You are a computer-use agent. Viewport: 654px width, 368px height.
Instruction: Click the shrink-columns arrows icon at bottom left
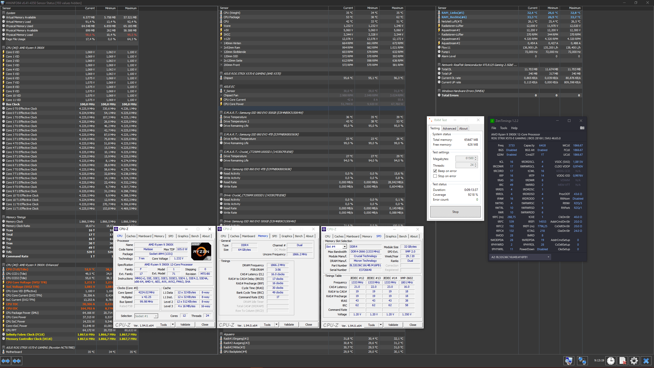tap(17, 361)
